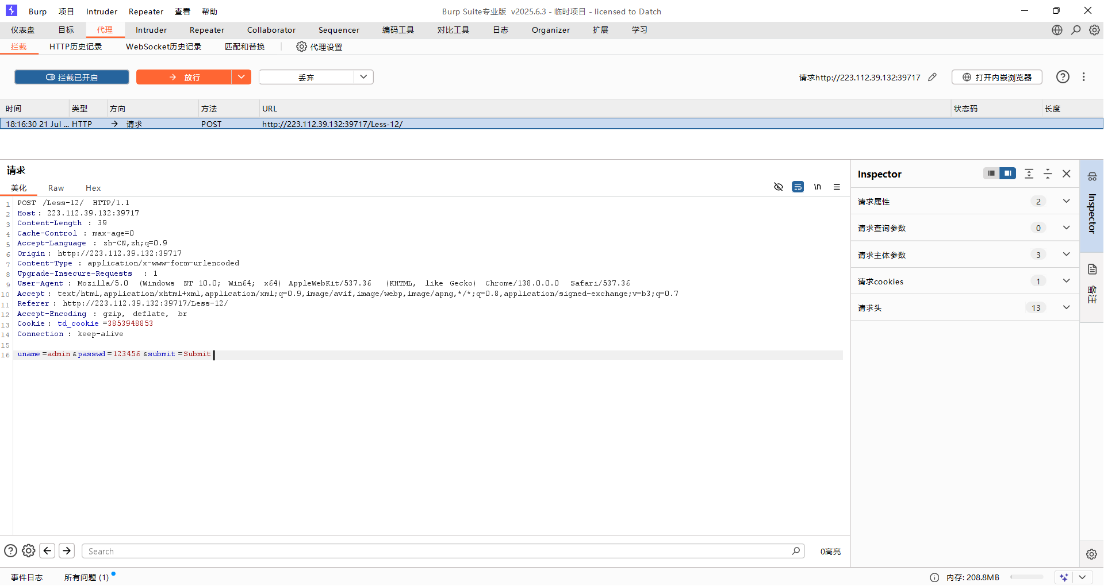Viewport: 1104px width, 586px height.
Task: Select the Inspector right-layout toggle
Action: (1008, 173)
